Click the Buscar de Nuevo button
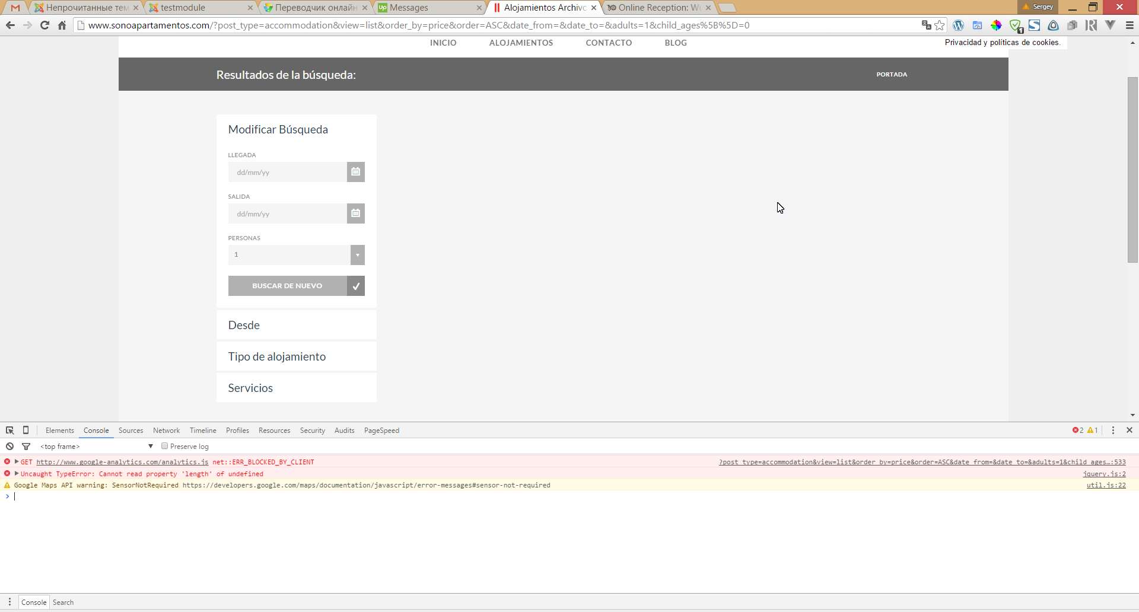Viewport: 1139px width, 612px height. tap(288, 286)
